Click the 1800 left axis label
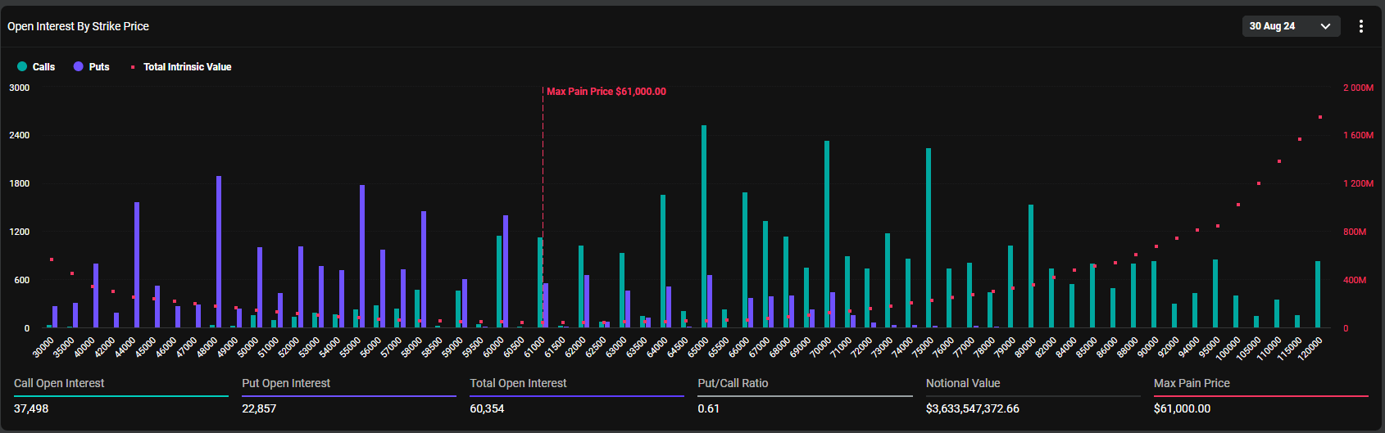Screen dimensions: 1385x433 tap(20, 184)
